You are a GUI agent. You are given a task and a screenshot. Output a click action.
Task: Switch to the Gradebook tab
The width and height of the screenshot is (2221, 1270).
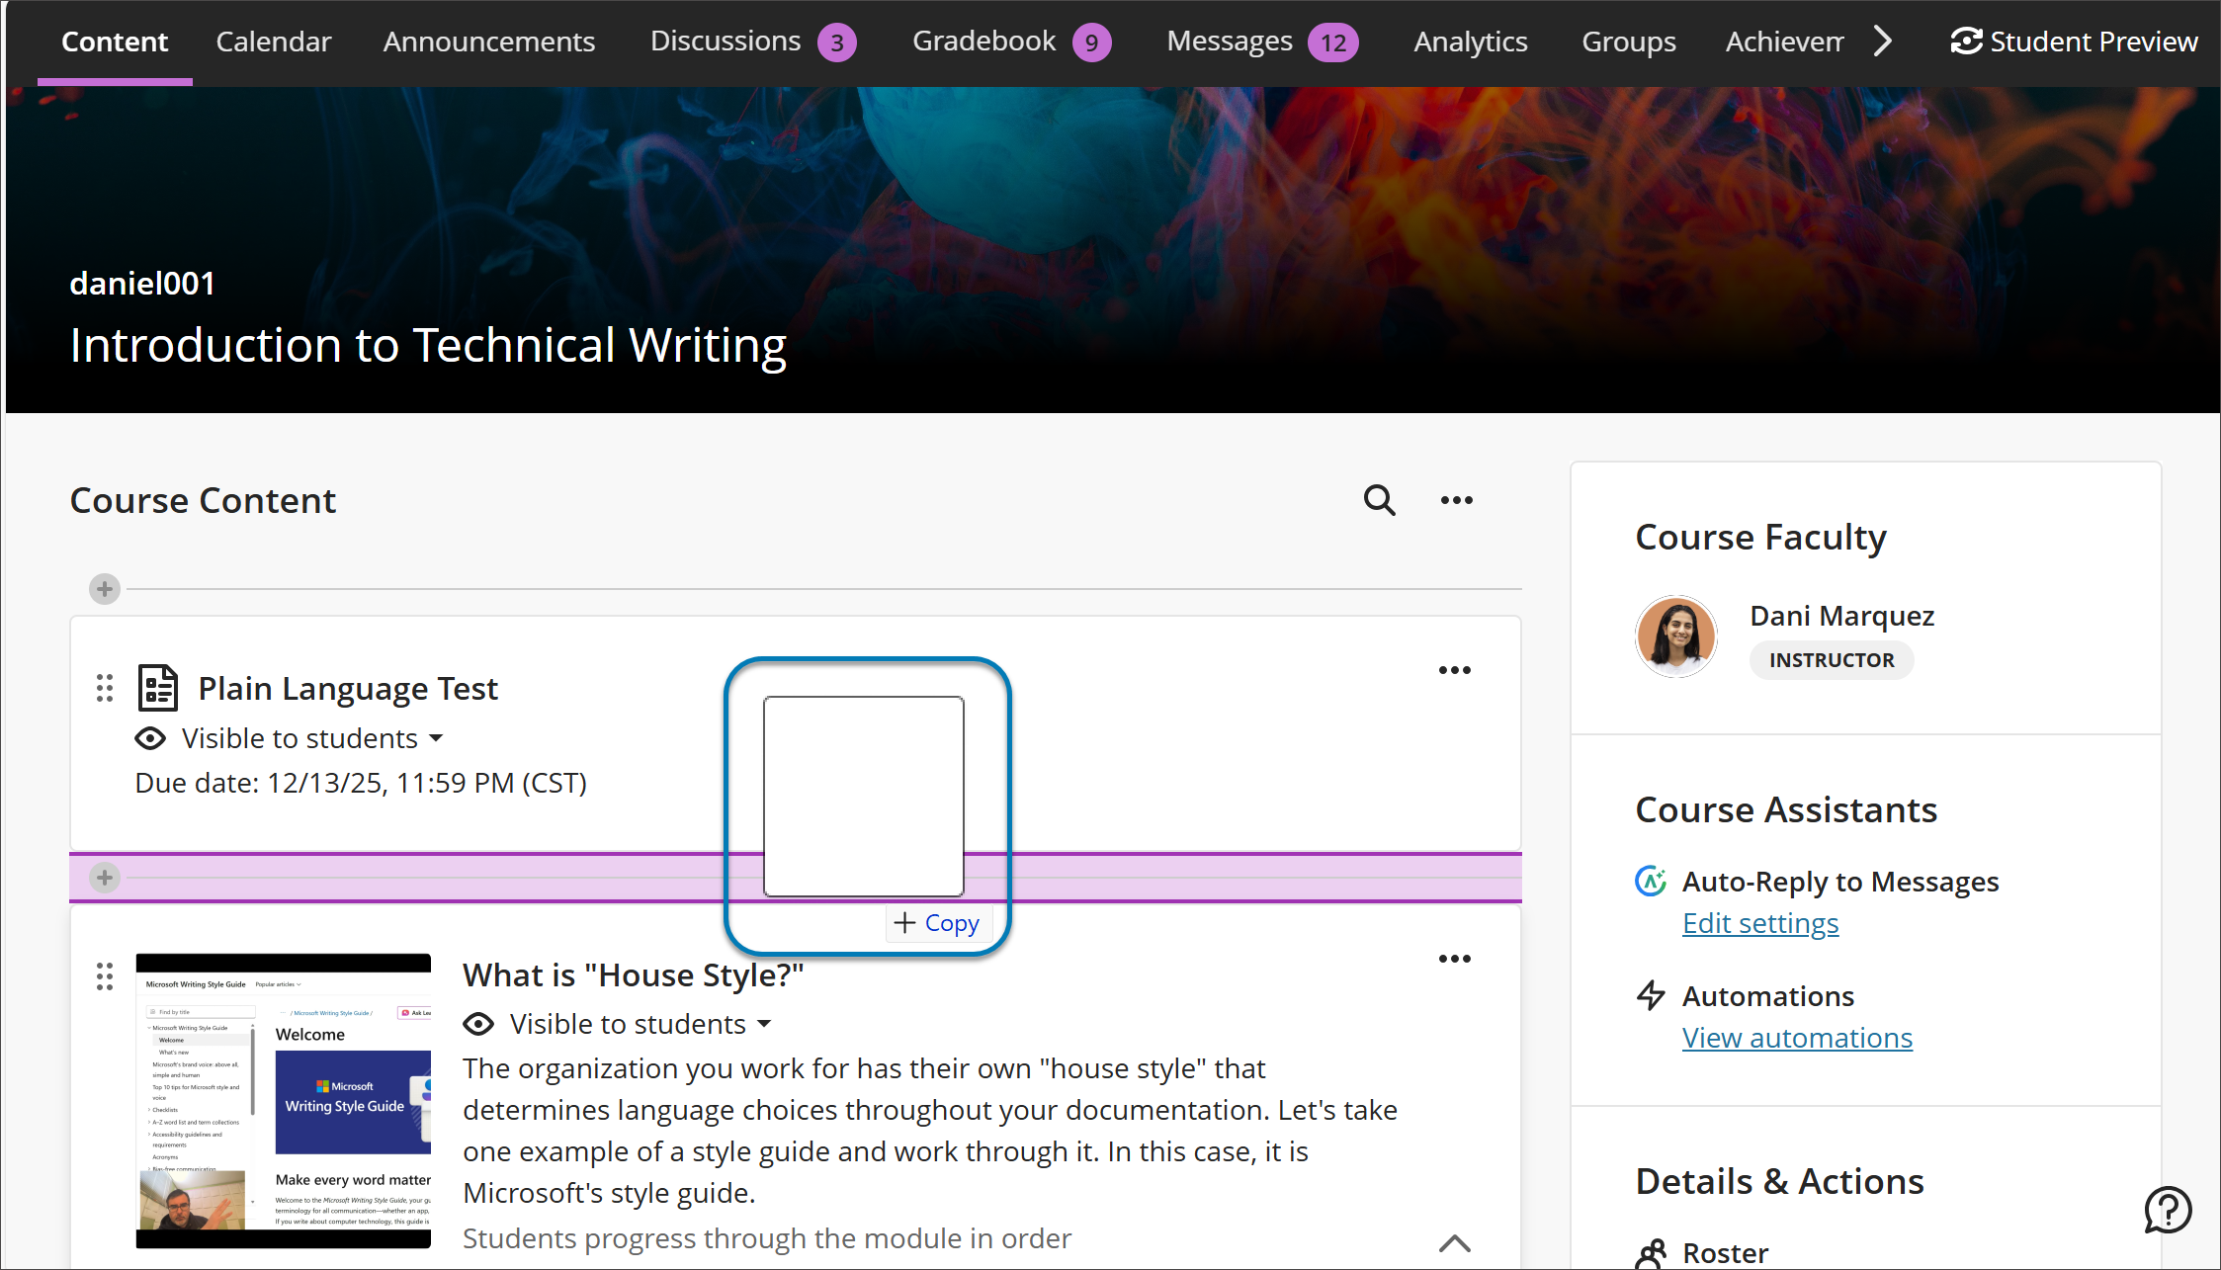coord(983,41)
